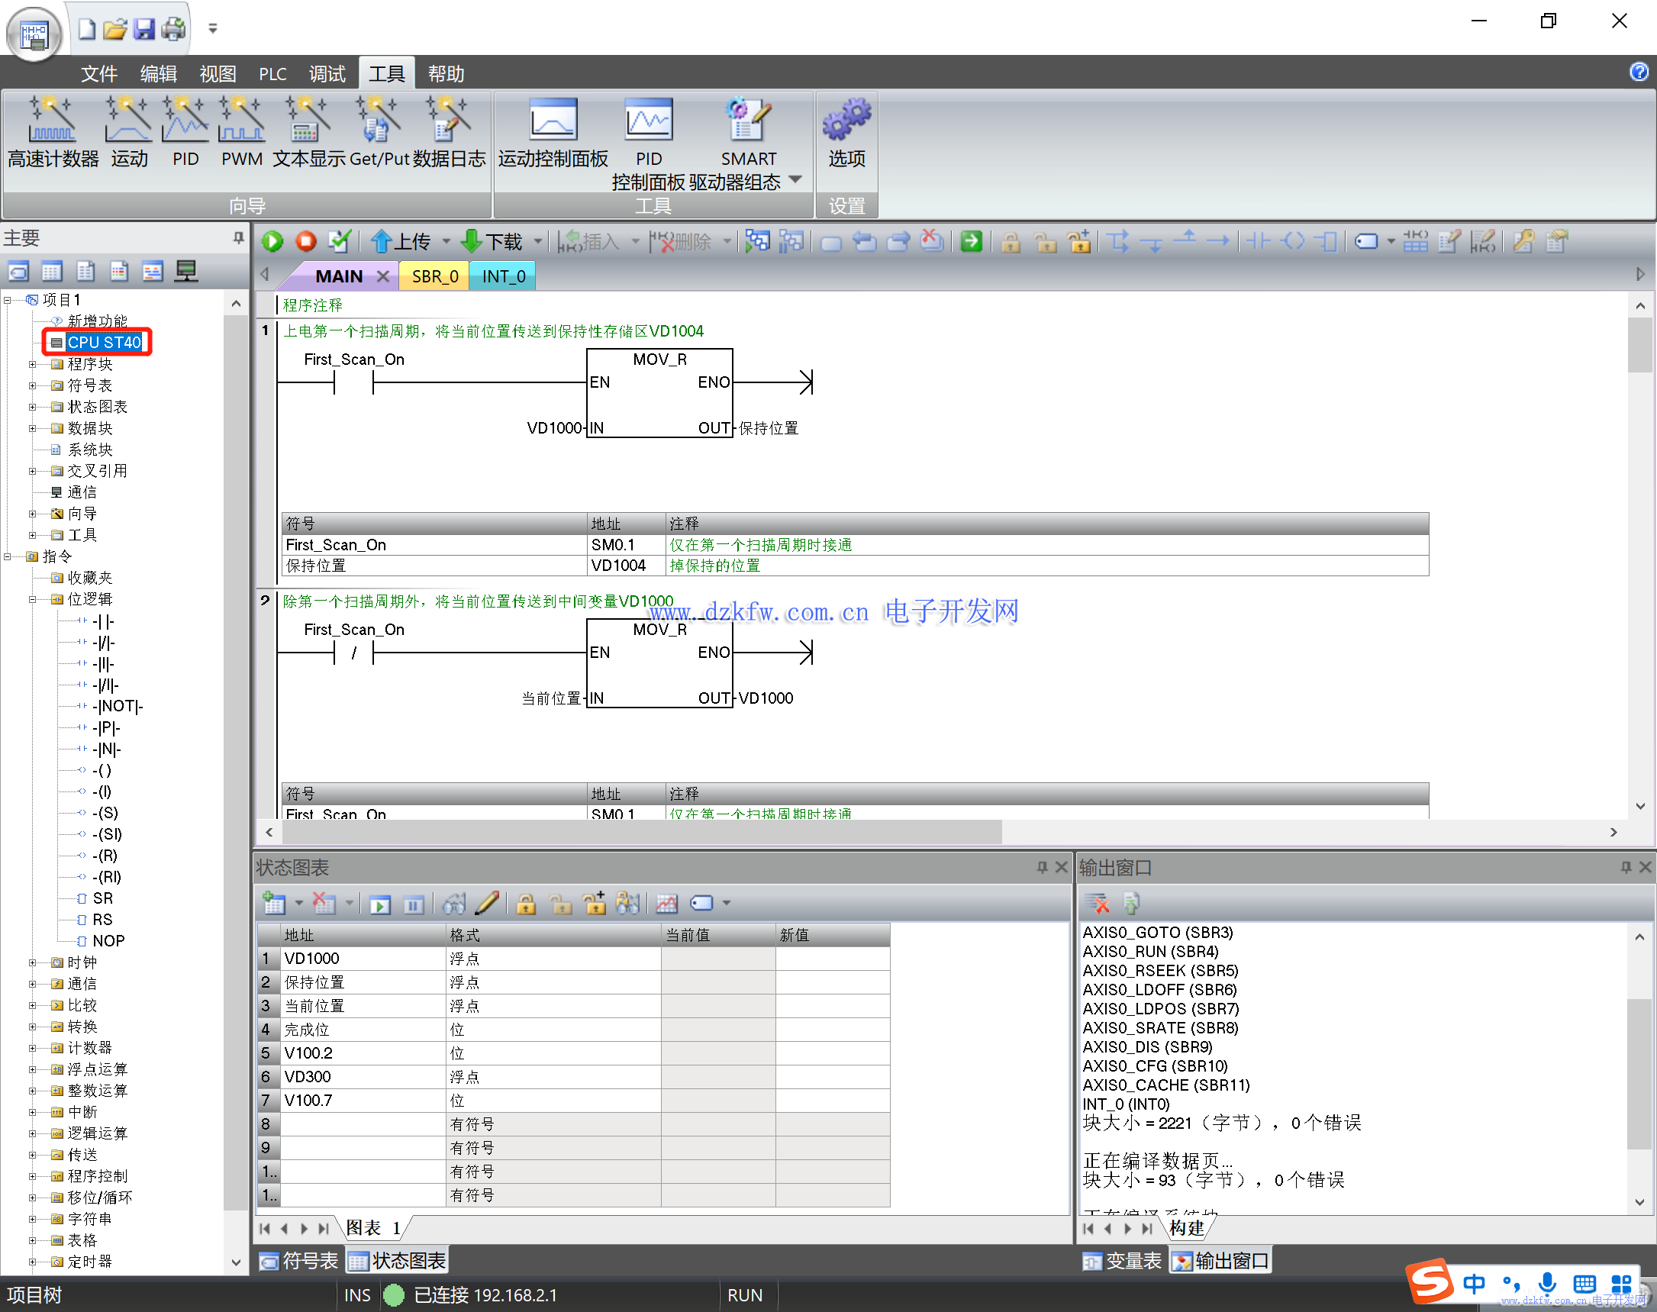Click the 下载 download arrow icon
This screenshot has height=1312, width=1657.
pyautogui.click(x=471, y=242)
